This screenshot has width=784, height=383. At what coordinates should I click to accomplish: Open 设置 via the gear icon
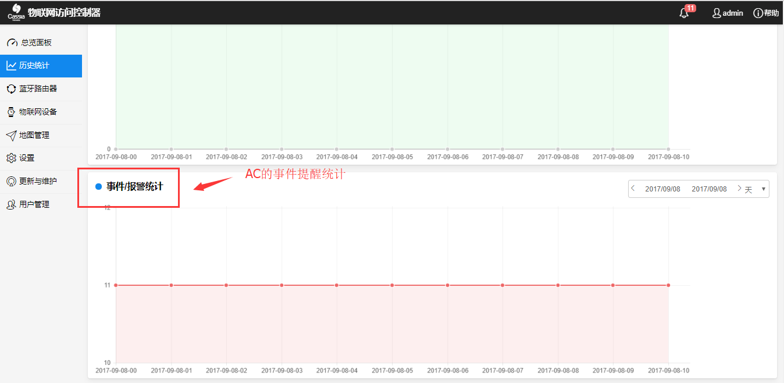tap(11, 158)
